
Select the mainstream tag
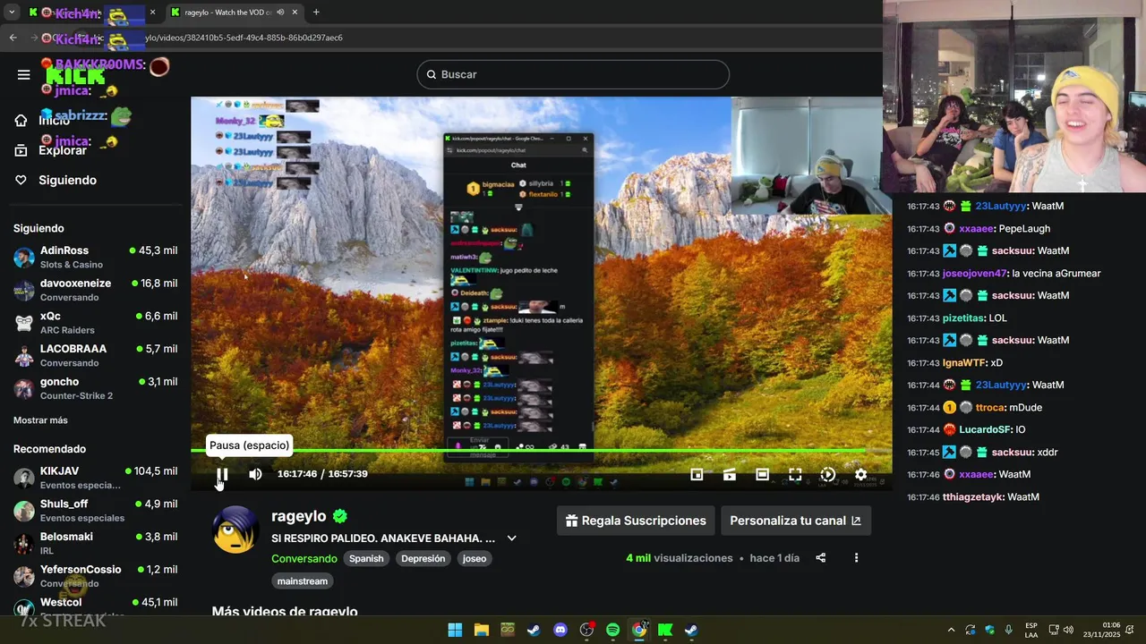[x=303, y=581]
